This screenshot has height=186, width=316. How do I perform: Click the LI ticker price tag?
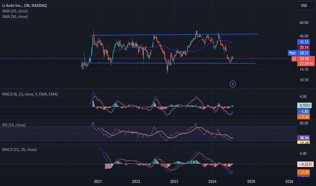coord(294,59)
